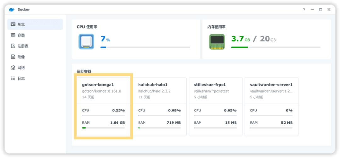The image size is (340, 158).
Task: Click the 11 天前 uptime text
Action: click(x=144, y=97)
